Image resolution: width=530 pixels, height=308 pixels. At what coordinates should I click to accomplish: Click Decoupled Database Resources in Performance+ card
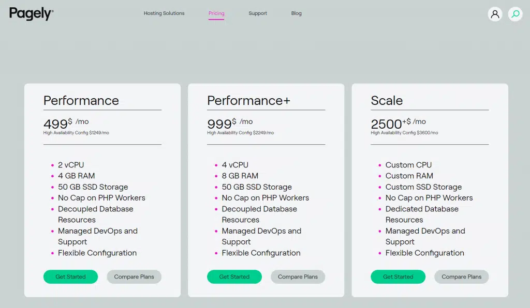point(259,214)
